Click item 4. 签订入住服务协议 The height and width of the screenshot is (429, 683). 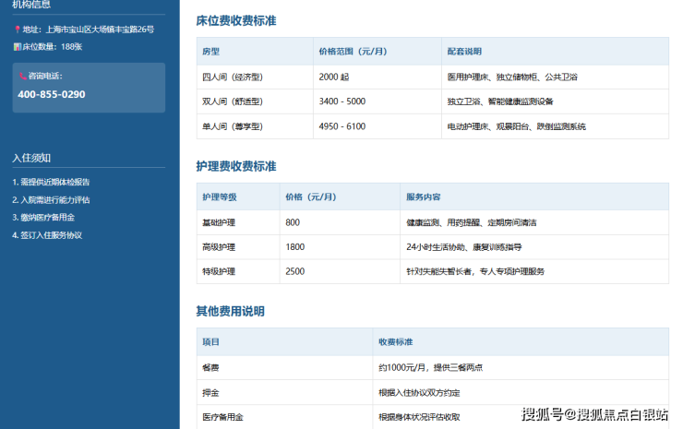coord(47,235)
